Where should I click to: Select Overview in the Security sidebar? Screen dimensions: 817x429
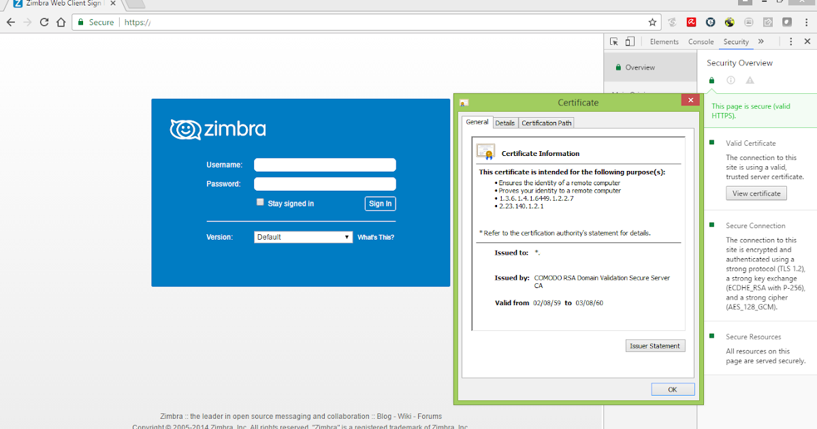tap(650, 67)
